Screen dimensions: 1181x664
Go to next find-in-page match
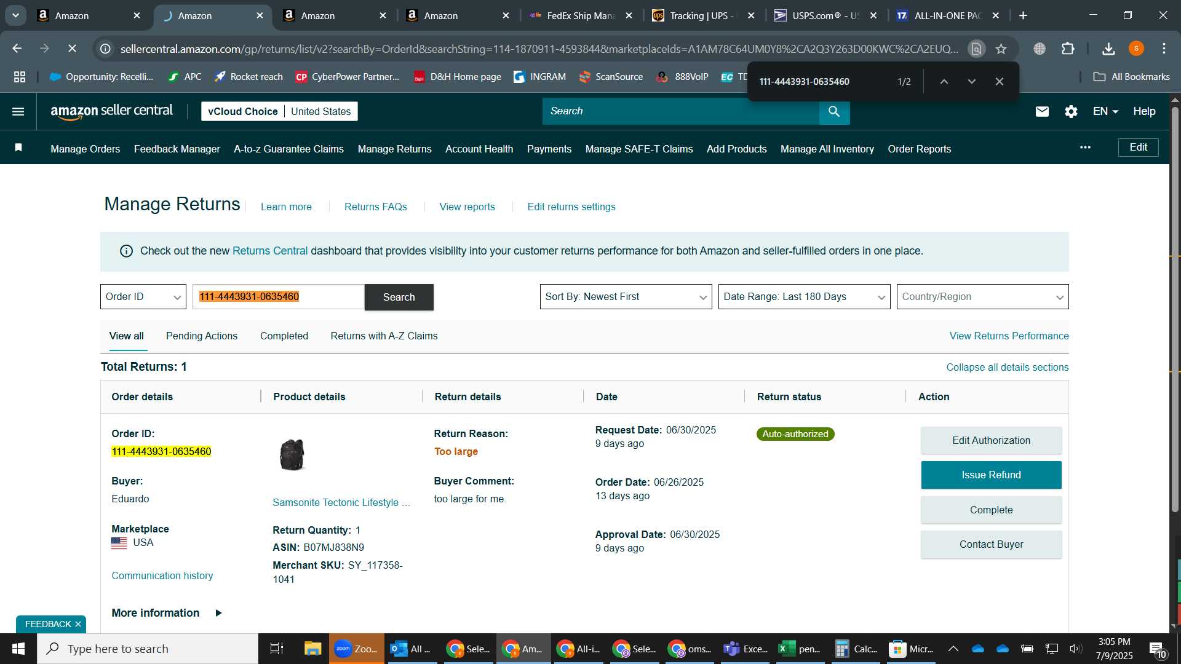point(971,81)
